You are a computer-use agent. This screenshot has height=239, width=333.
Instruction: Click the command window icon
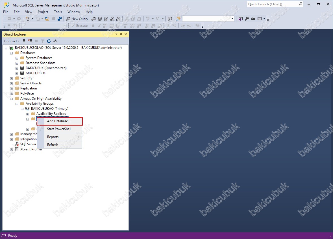pos(260,19)
